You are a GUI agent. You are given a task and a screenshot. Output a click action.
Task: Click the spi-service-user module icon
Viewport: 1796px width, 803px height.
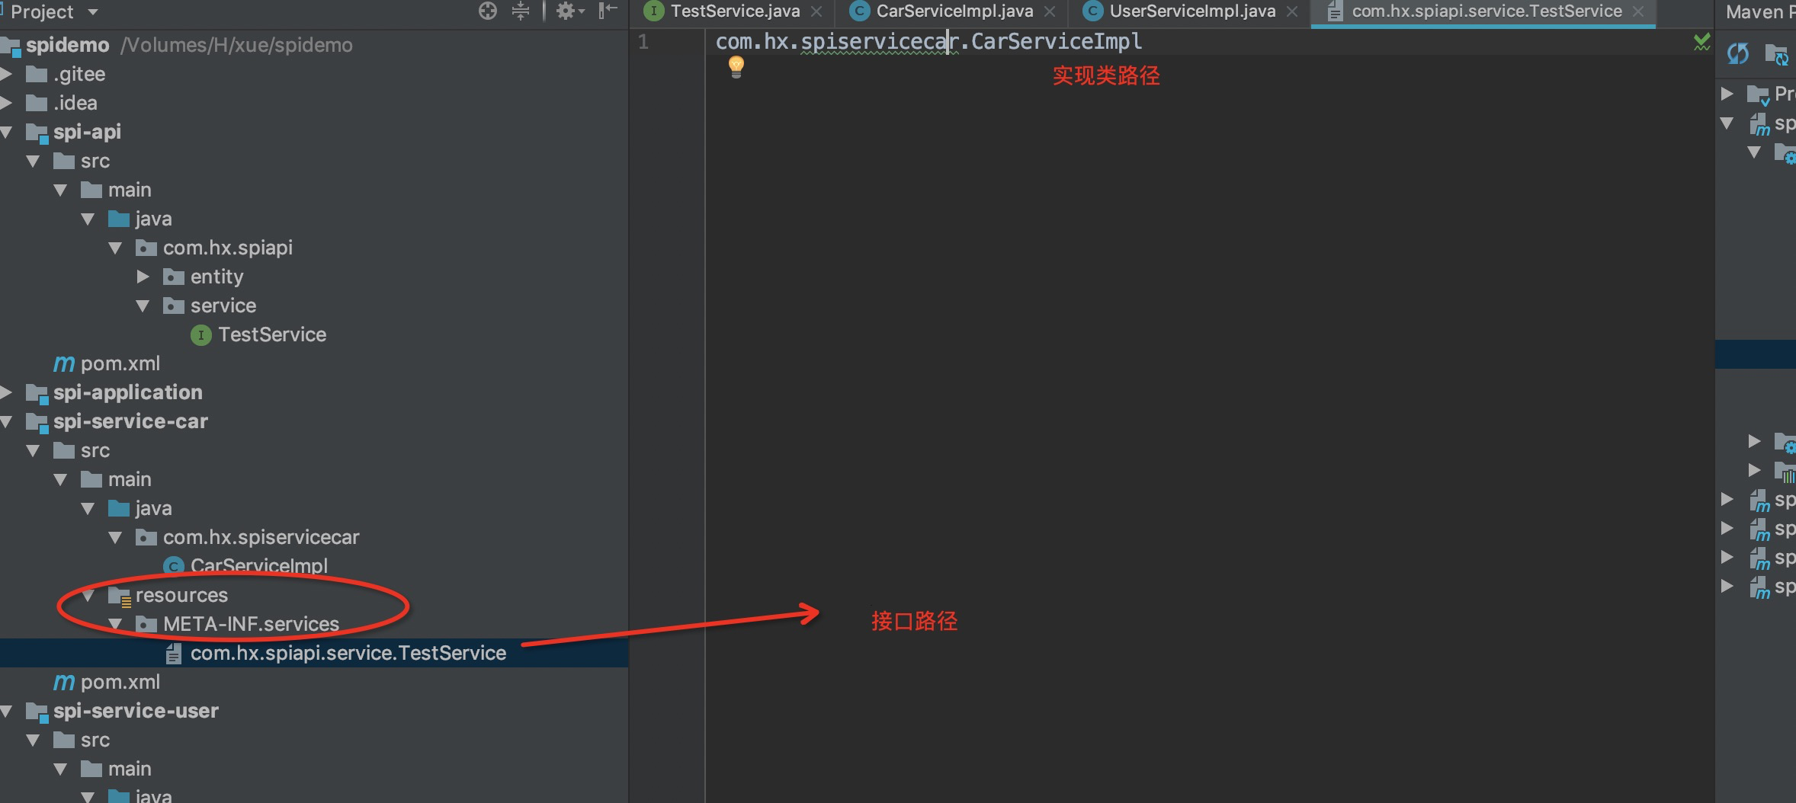(x=37, y=712)
